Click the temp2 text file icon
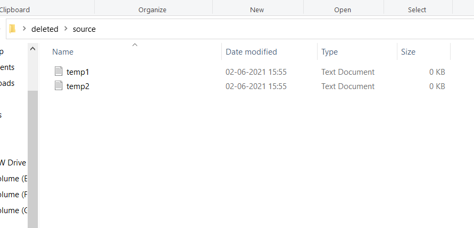The width and height of the screenshot is (474, 228). 59,86
